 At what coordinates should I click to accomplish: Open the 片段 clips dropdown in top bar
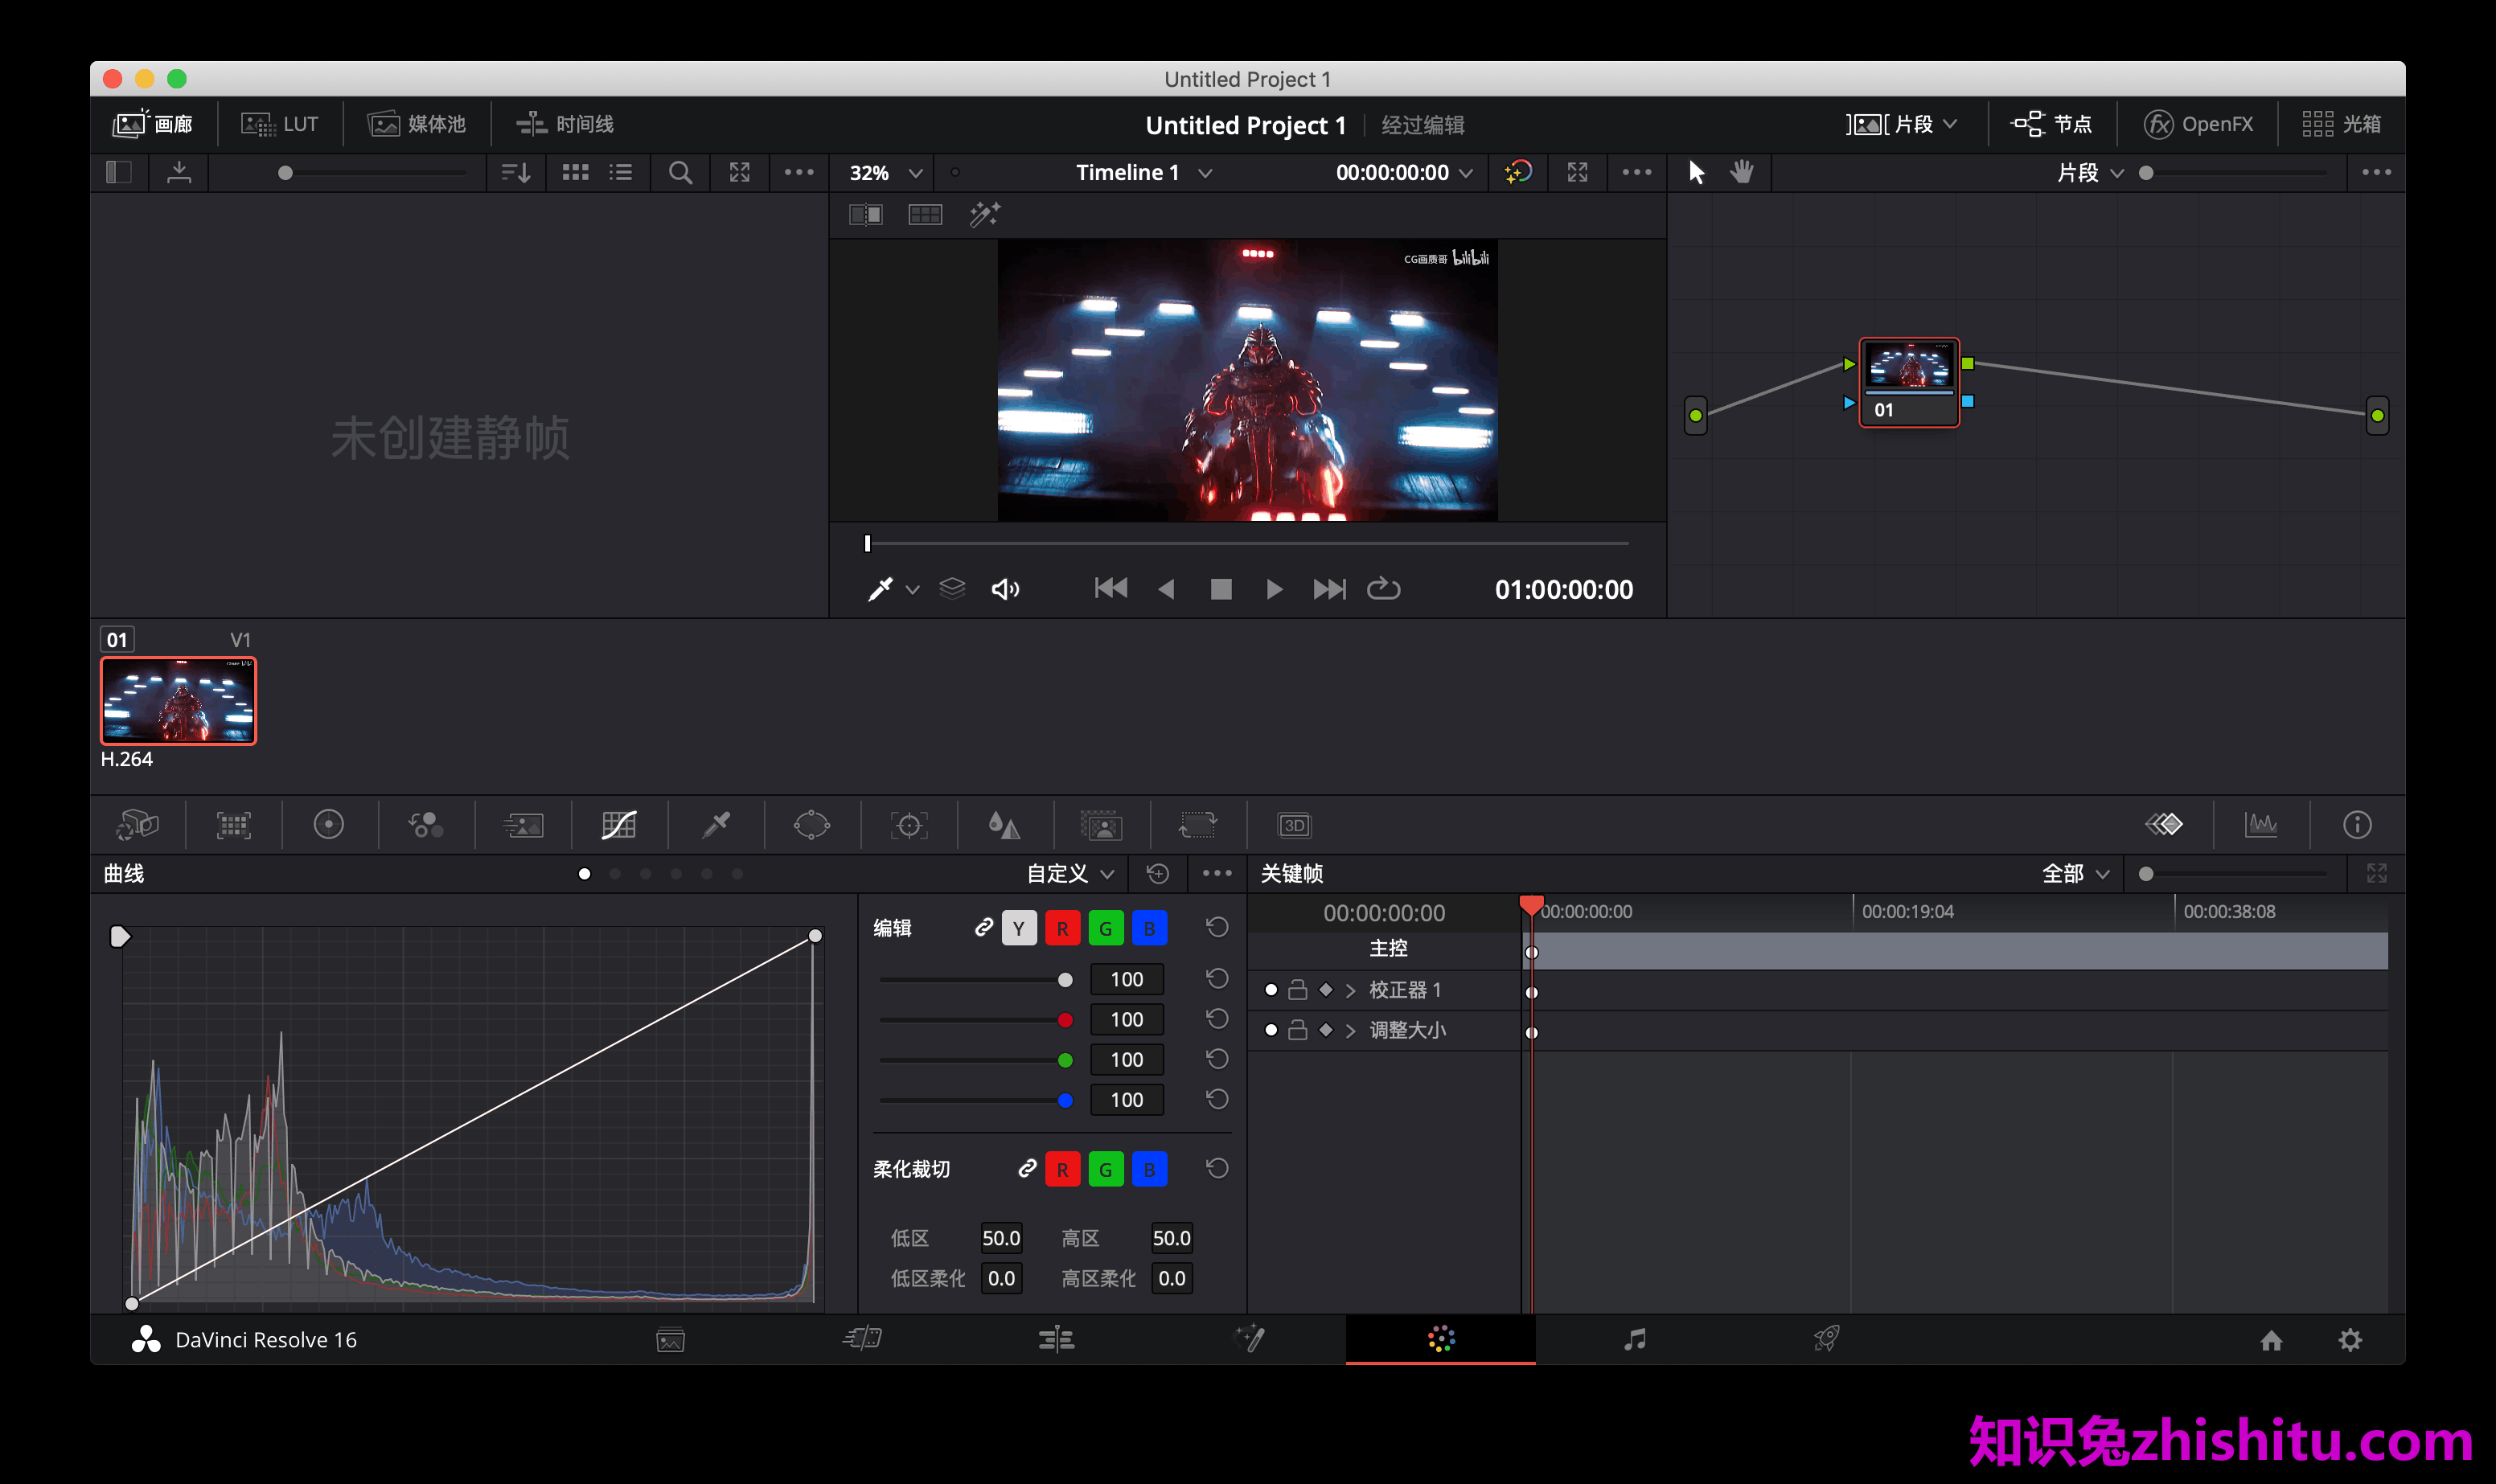tap(1902, 124)
